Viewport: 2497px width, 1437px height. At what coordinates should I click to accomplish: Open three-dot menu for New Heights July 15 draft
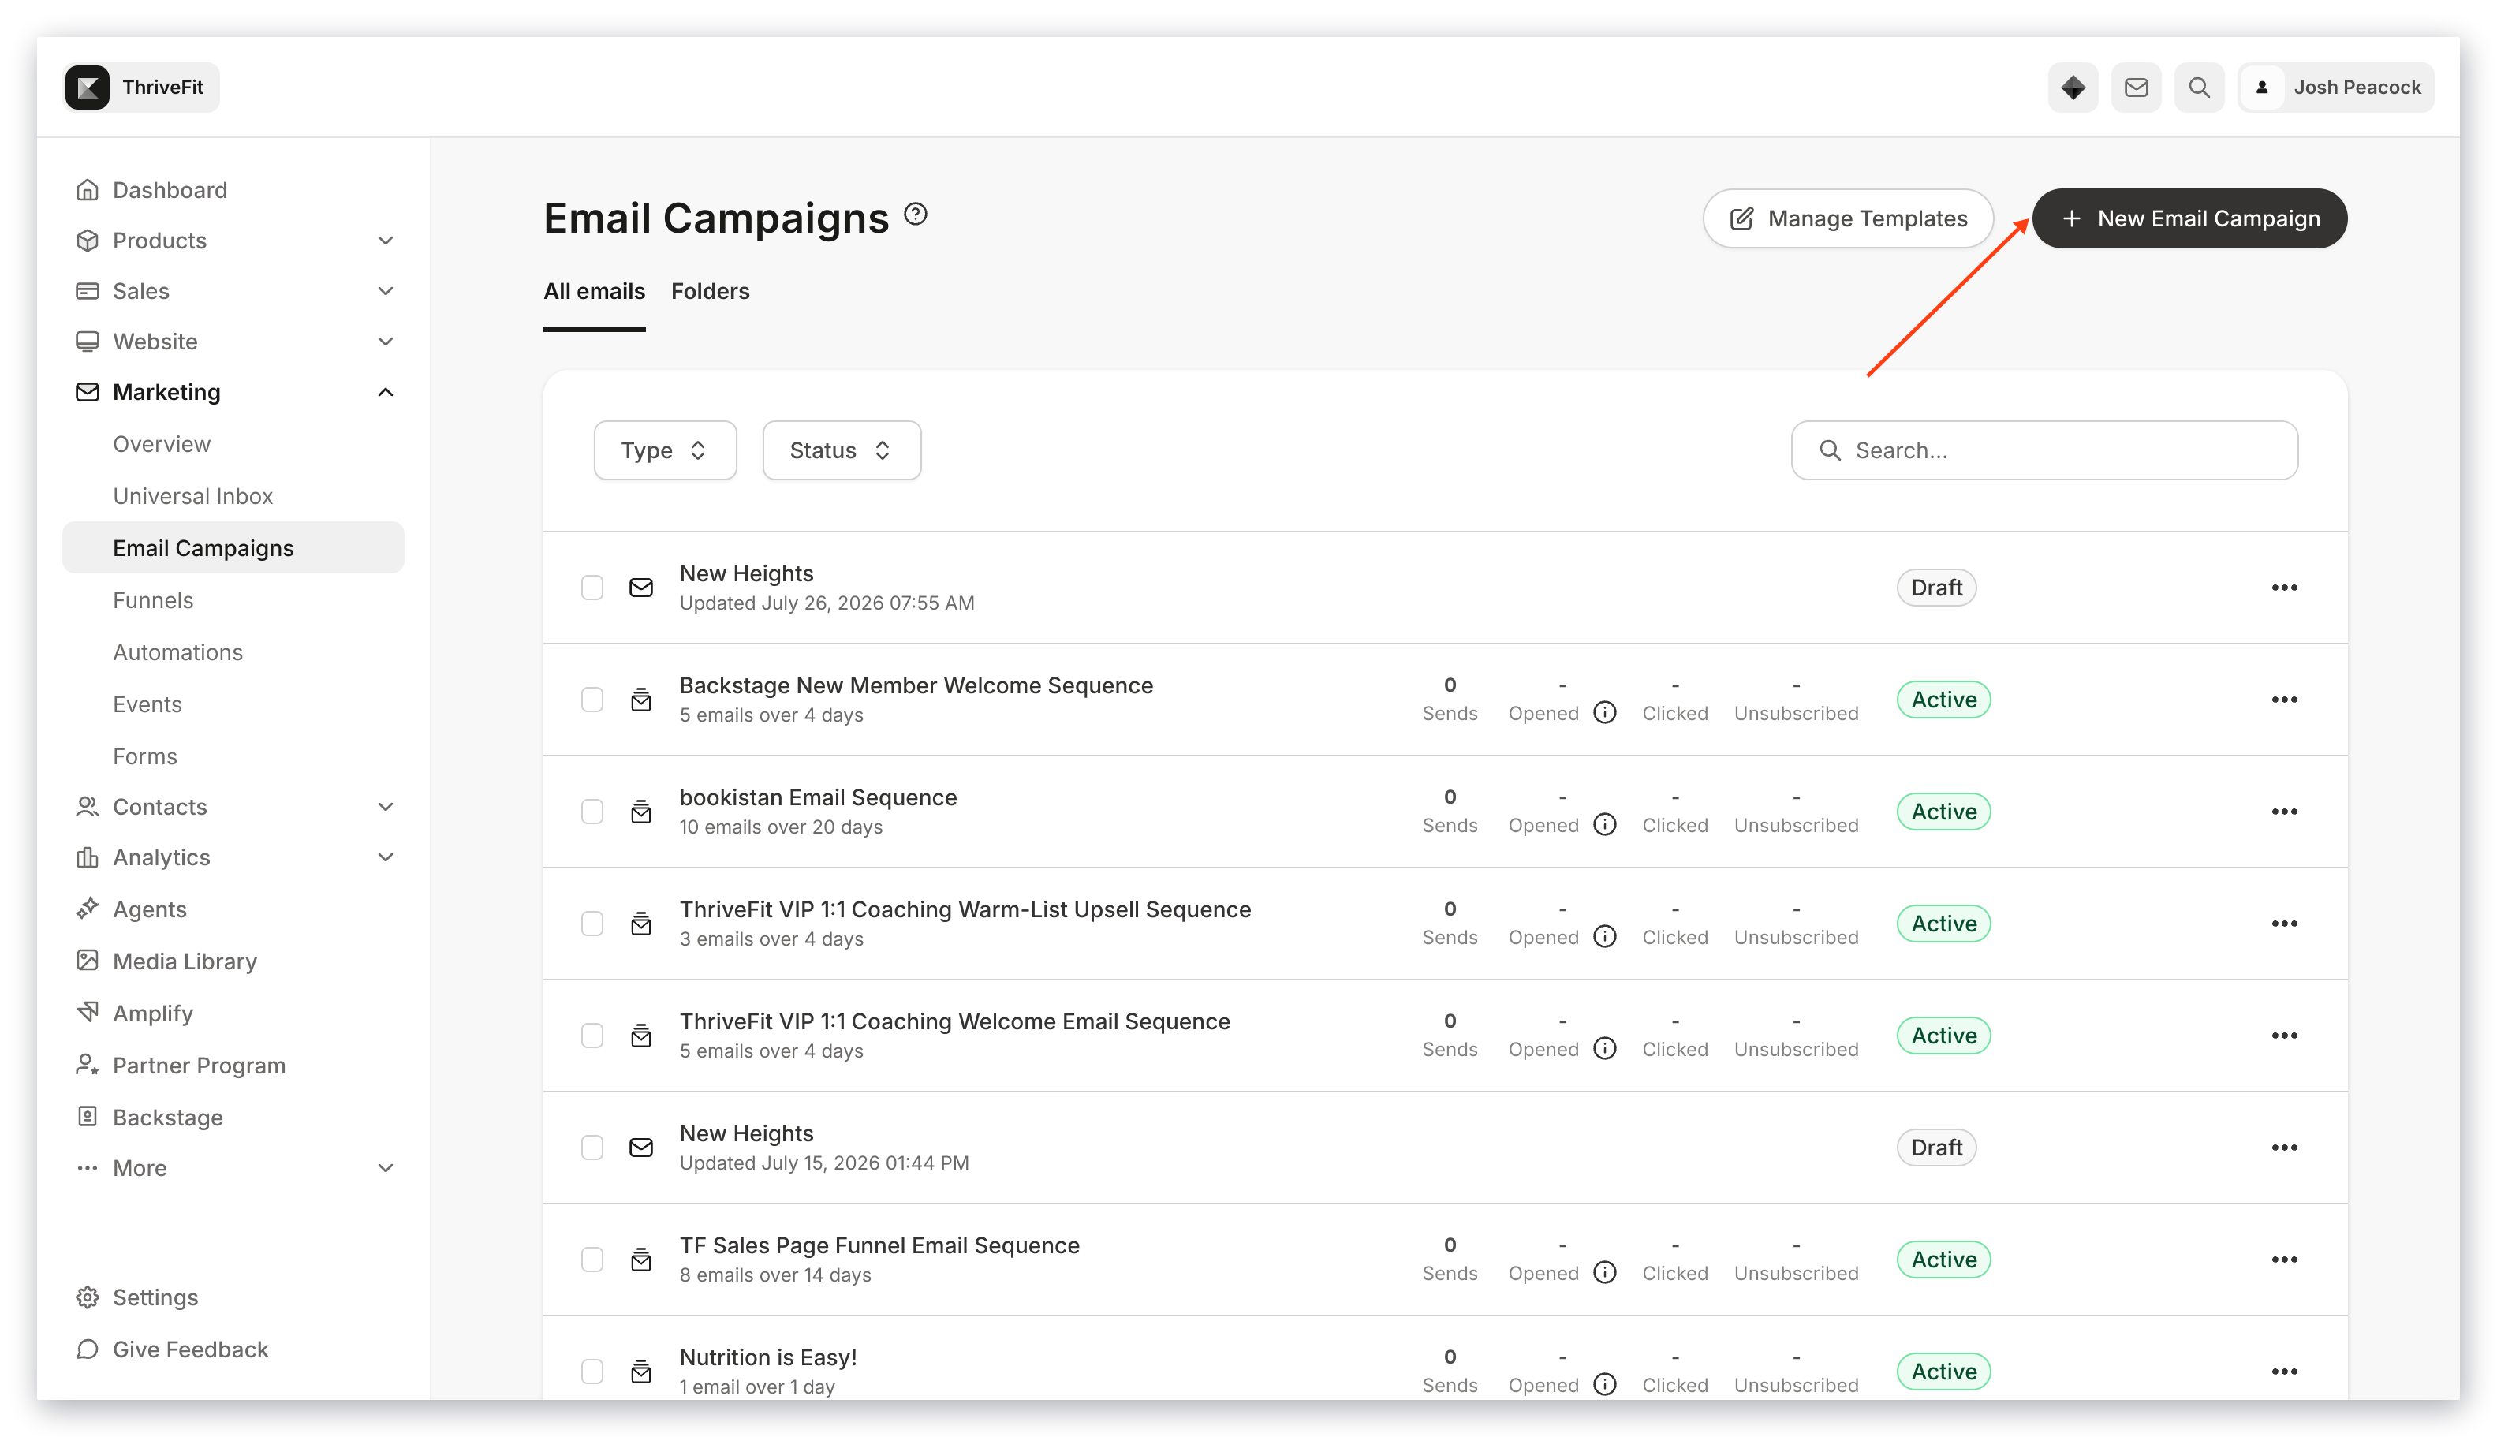click(x=2284, y=1148)
